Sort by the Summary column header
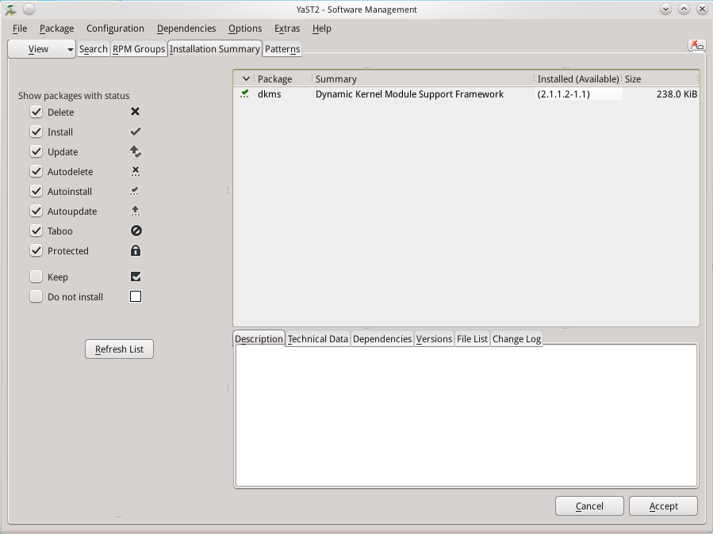 [423, 79]
